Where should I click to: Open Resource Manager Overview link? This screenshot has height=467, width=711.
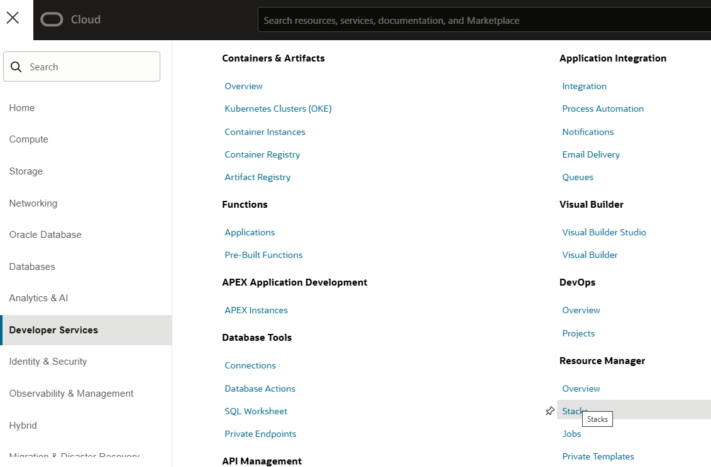[x=581, y=389]
